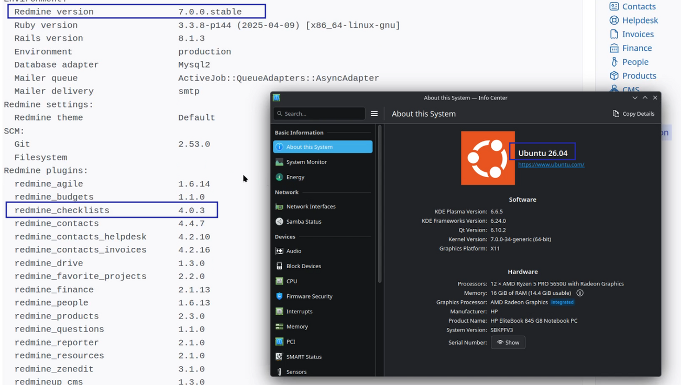Open Info Center hamburger menu
681x385 pixels.
coord(374,114)
